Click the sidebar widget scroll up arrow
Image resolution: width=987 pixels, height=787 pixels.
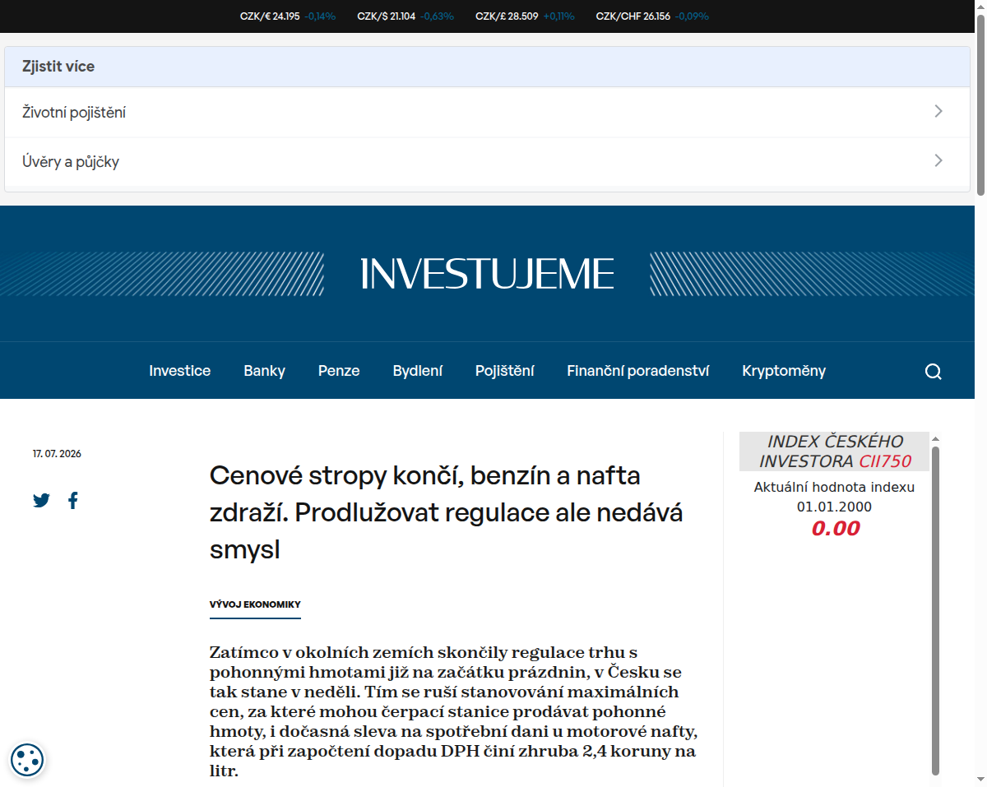click(935, 439)
